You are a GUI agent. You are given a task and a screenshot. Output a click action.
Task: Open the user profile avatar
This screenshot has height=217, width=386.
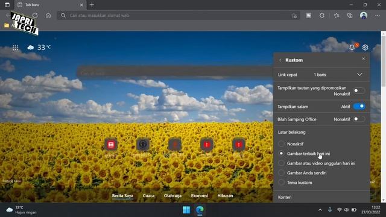tap(364, 16)
